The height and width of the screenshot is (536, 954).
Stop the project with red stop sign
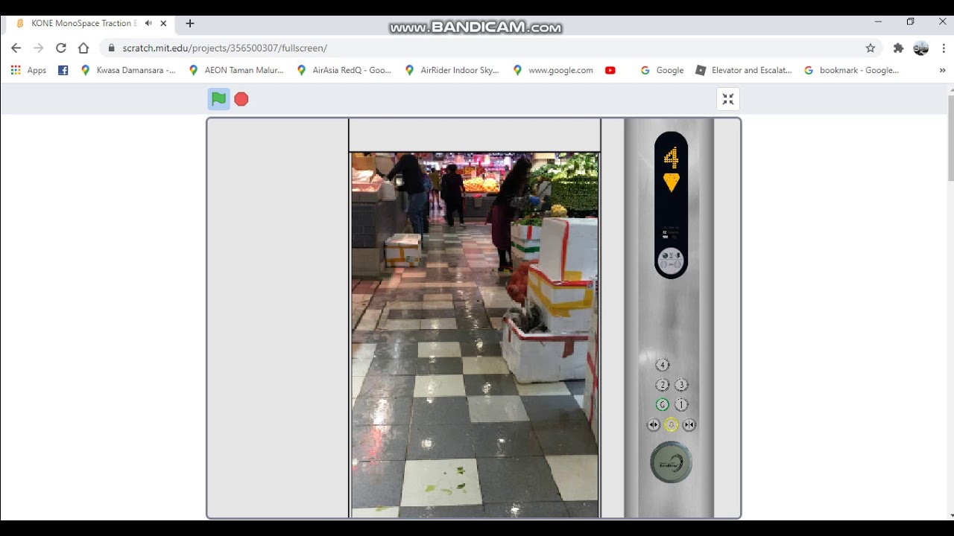(241, 99)
